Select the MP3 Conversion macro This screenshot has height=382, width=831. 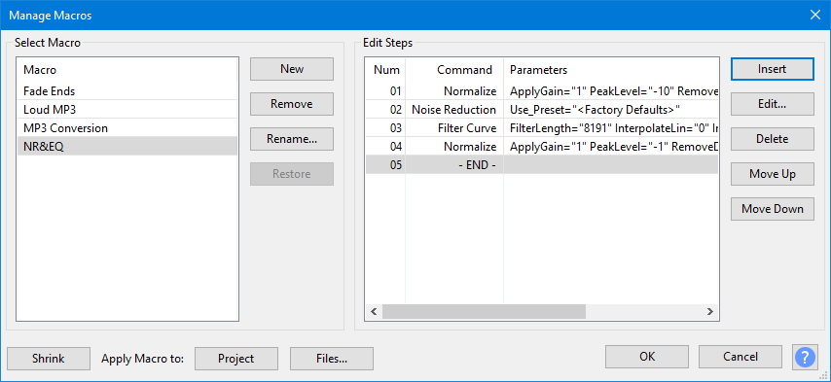tap(127, 128)
